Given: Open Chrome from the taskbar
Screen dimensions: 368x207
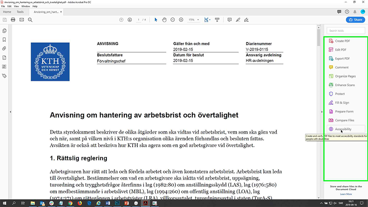Looking at the screenshot, I should 70,203.
